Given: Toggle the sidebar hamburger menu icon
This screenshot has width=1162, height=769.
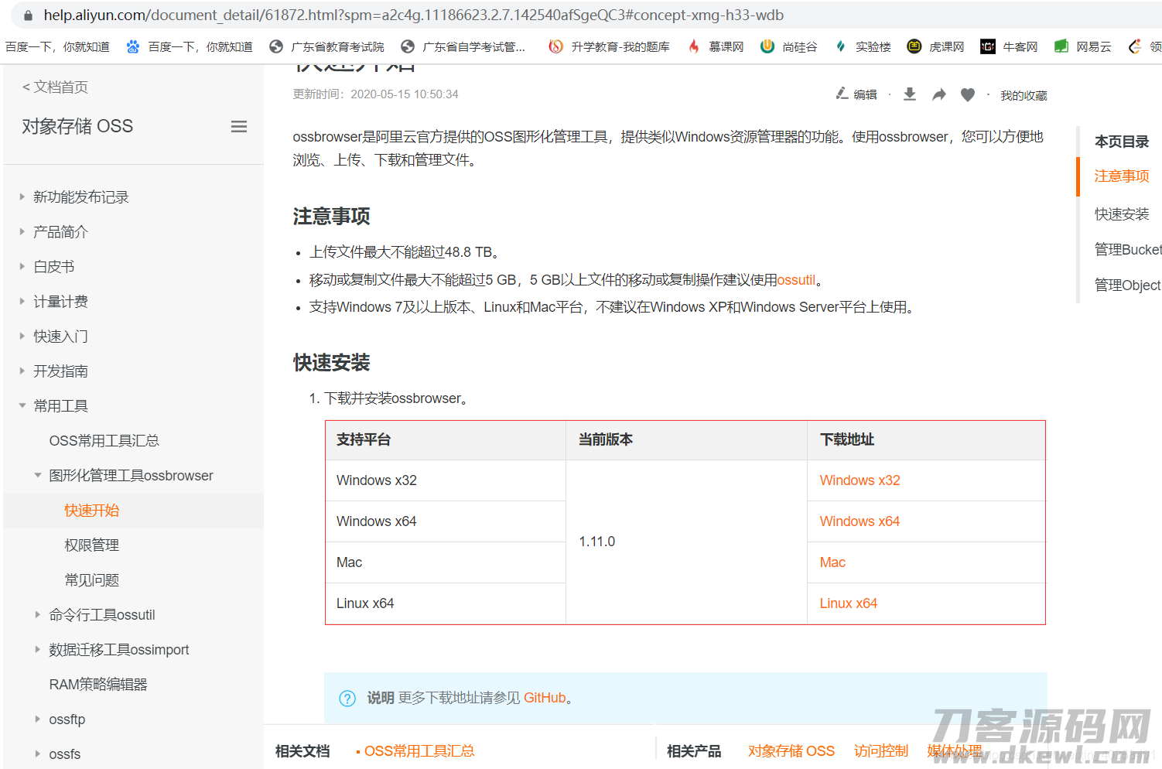Looking at the screenshot, I should (239, 126).
